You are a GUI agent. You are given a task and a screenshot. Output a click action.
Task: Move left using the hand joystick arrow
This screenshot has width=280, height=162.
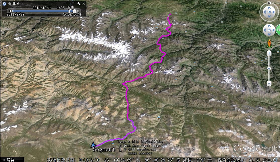(x=265, y=30)
